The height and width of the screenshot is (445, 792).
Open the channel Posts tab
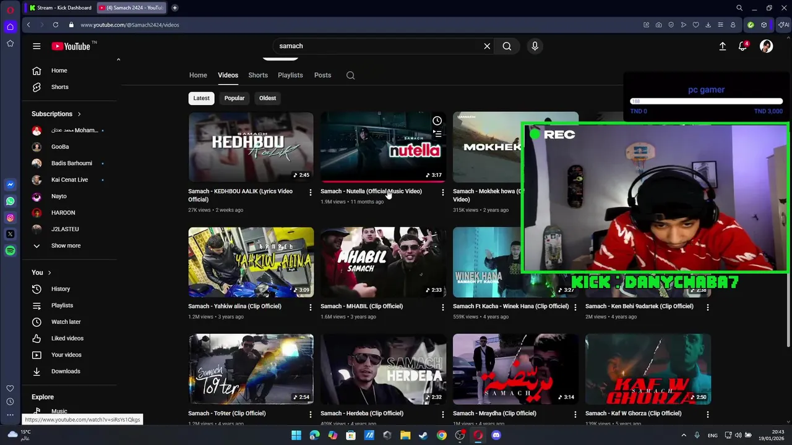(322, 75)
